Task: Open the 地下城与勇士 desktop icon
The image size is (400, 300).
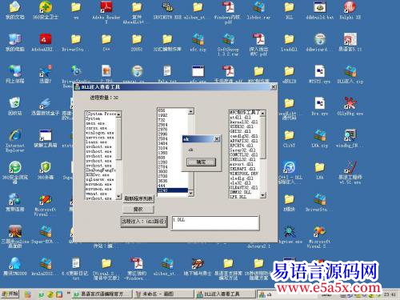Action: [x=198, y=266]
